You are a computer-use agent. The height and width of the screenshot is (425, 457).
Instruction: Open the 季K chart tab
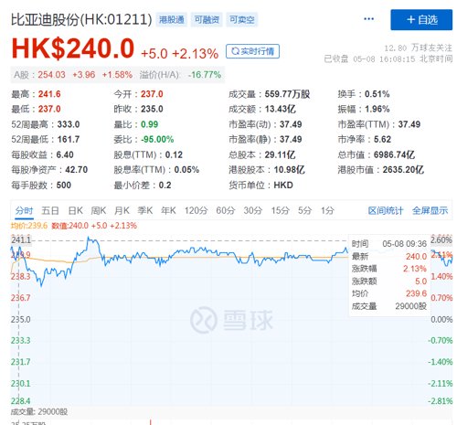145,210
